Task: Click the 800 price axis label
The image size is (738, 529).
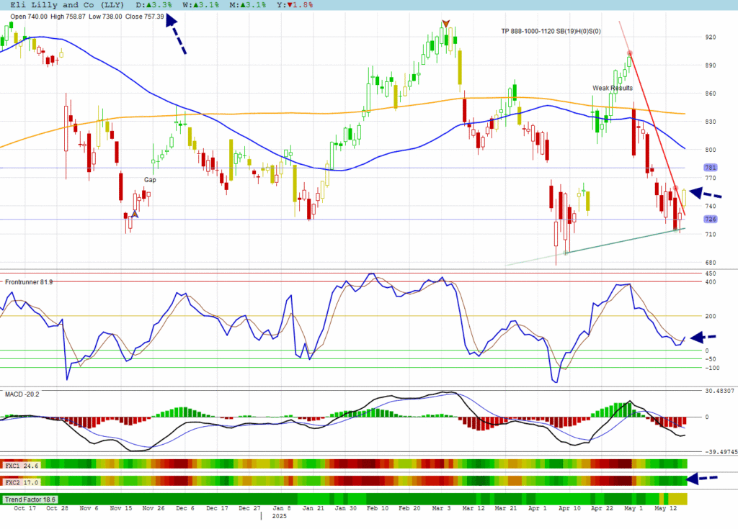Action: pyautogui.click(x=710, y=150)
